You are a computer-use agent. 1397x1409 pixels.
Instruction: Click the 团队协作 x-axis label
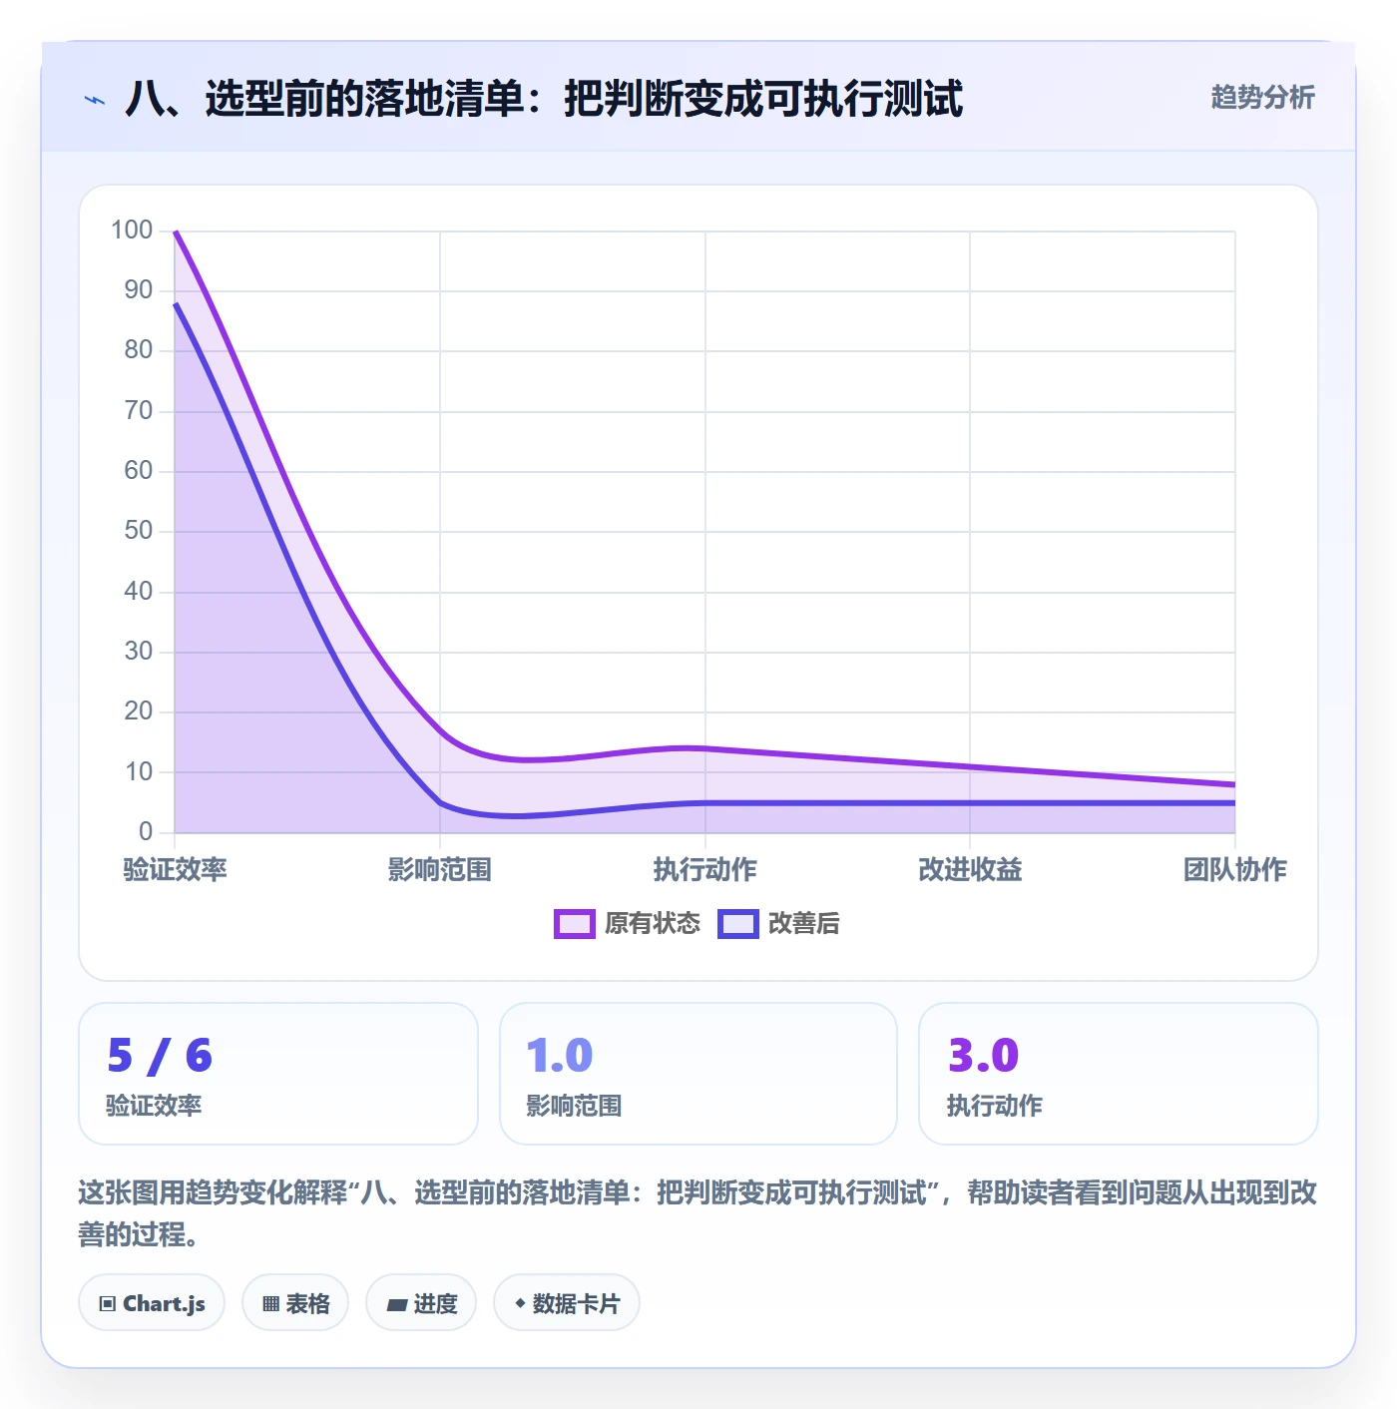1235,869
